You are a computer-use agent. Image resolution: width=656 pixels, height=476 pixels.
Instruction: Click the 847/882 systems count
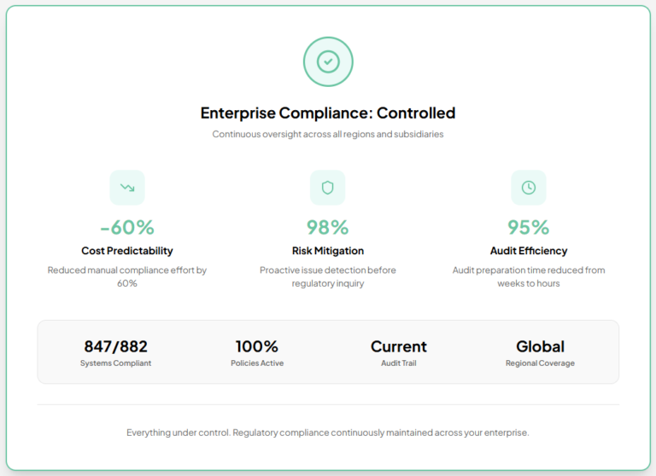tap(115, 346)
